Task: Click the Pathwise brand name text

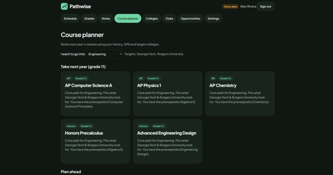Action: pos(80,7)
